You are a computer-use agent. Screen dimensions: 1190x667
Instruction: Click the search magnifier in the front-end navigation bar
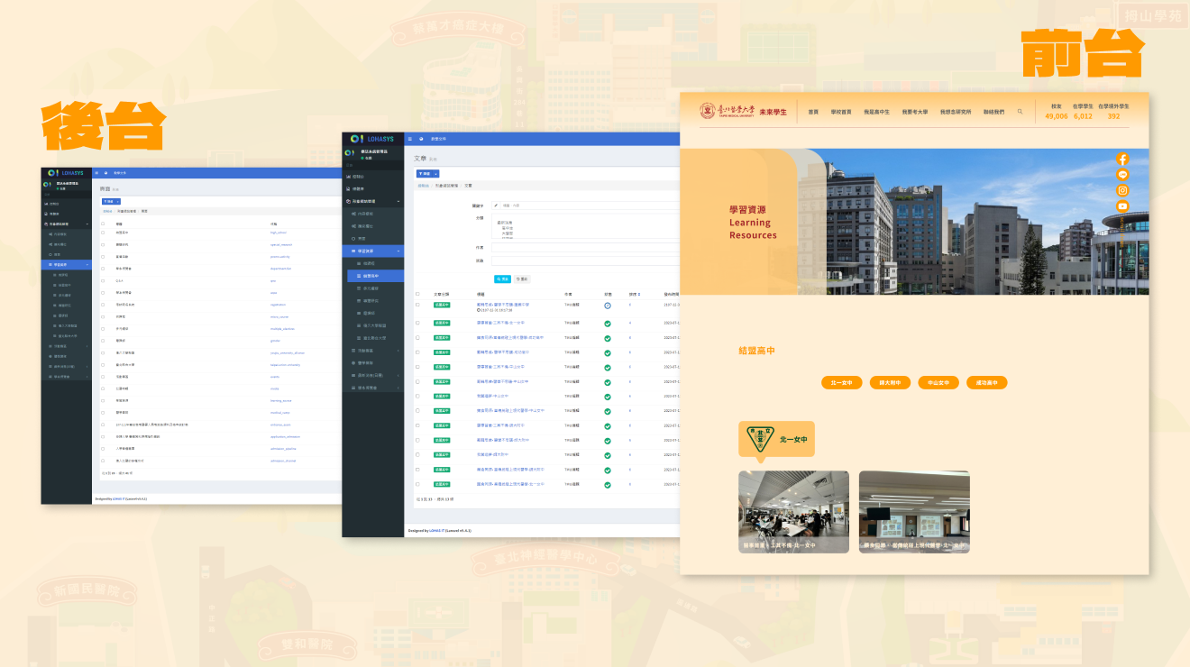click(x=1021, y=112)
